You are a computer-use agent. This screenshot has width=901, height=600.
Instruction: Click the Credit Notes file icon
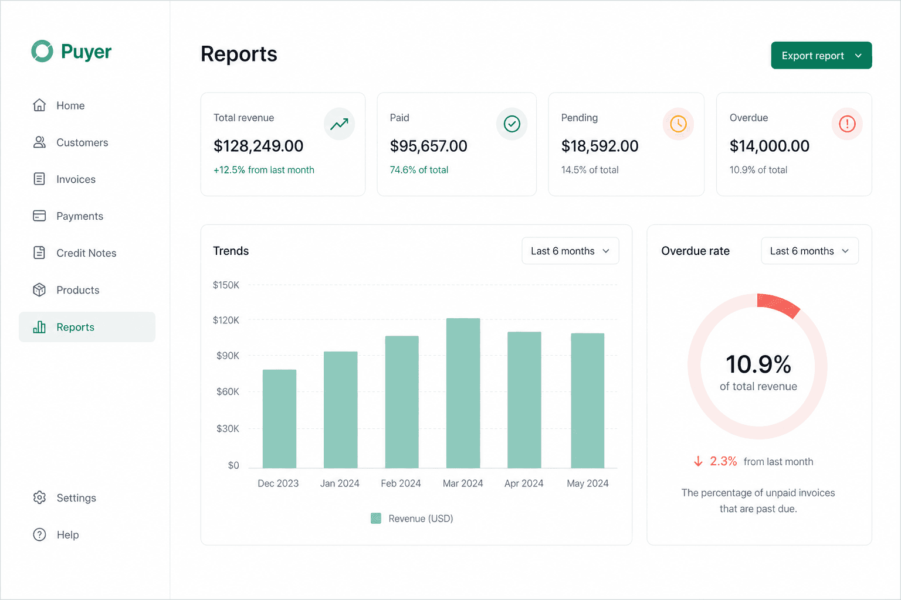coord(39,253)
